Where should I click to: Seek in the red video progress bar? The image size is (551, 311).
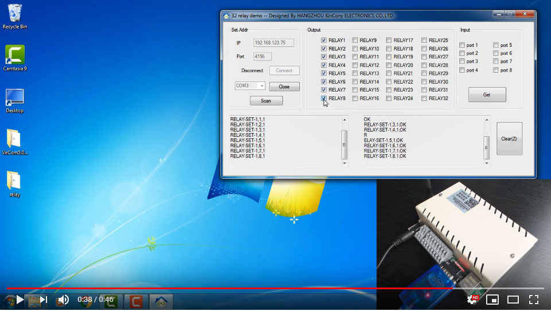tap(275, 289)
